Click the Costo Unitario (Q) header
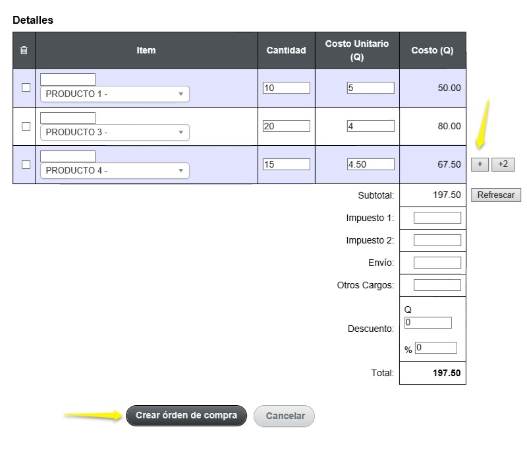 pos(357,51)
